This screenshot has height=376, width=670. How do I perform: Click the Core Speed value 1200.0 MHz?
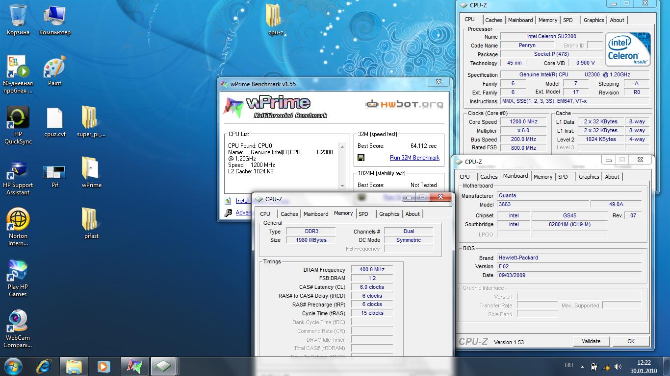coord(523,121)
